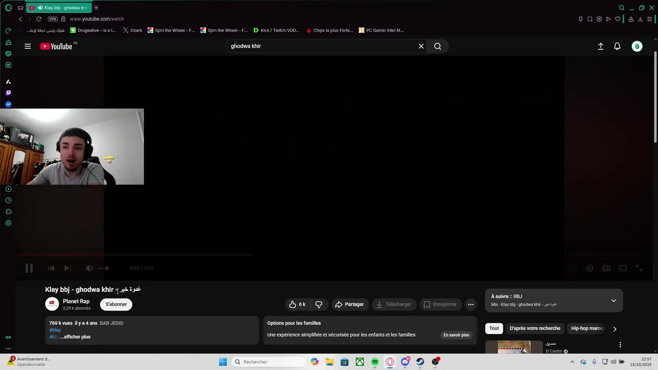This screenshot has height=370, width=658.
Task: Open Steam from the taskbar
Action: pyautogui.click(x=420, y=362)
